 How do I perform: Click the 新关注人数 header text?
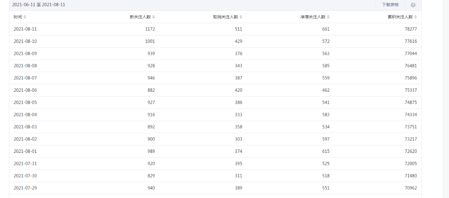tap(140, 17)
